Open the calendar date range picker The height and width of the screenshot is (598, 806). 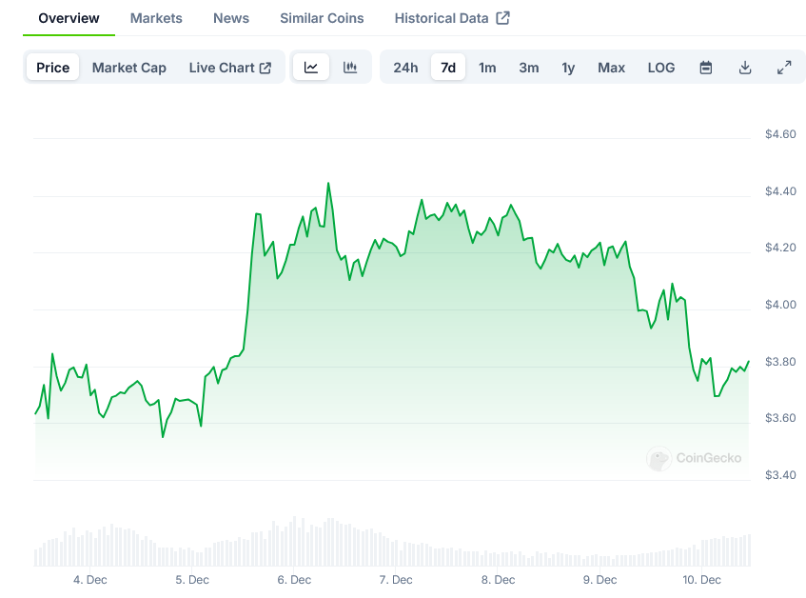click(x=706, y=68)
